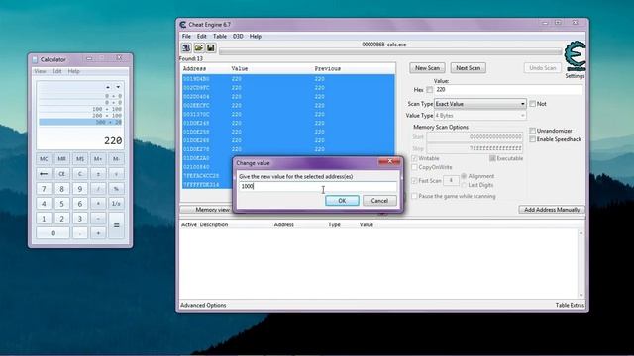The height and width of the screenshot is (356, 634).
Task: Click the Calculator M- key
Action: tap(116, 159)
